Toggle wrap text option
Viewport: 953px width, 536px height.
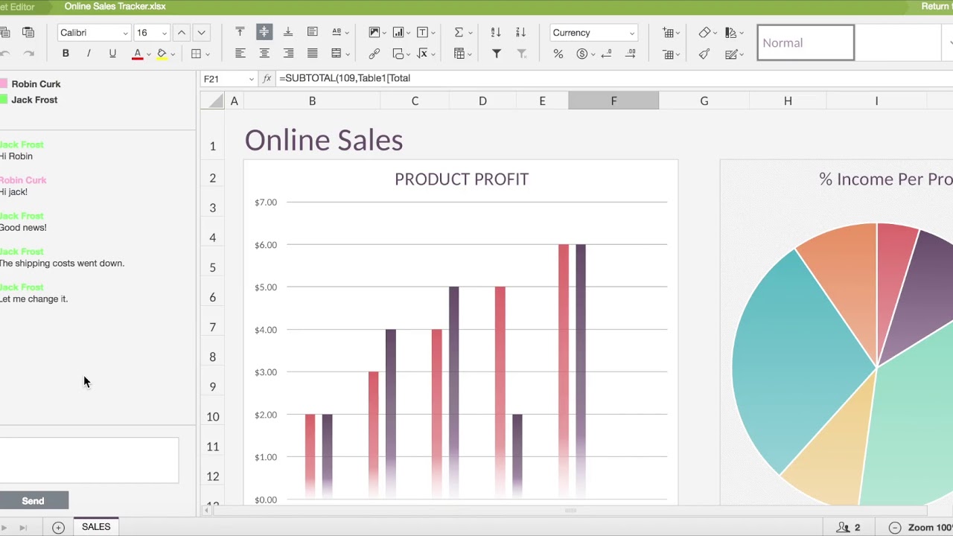(x=313, y=32)
